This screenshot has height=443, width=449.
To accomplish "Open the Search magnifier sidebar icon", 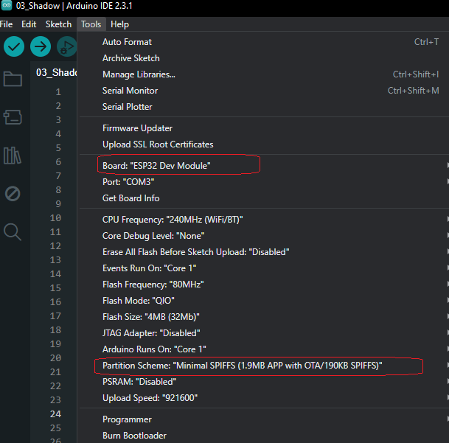I will click(13, 231).
